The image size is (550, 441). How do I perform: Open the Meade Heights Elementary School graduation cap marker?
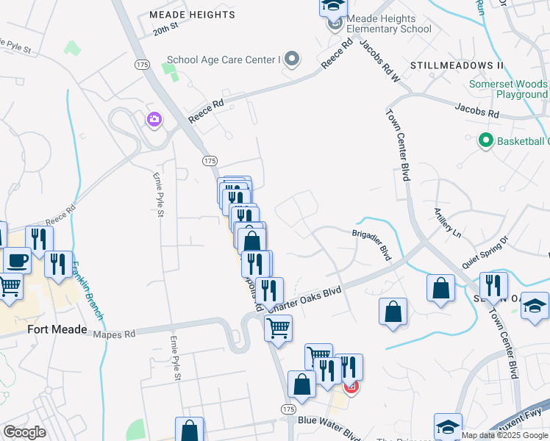pyautogui.click(x=333, y=8)
